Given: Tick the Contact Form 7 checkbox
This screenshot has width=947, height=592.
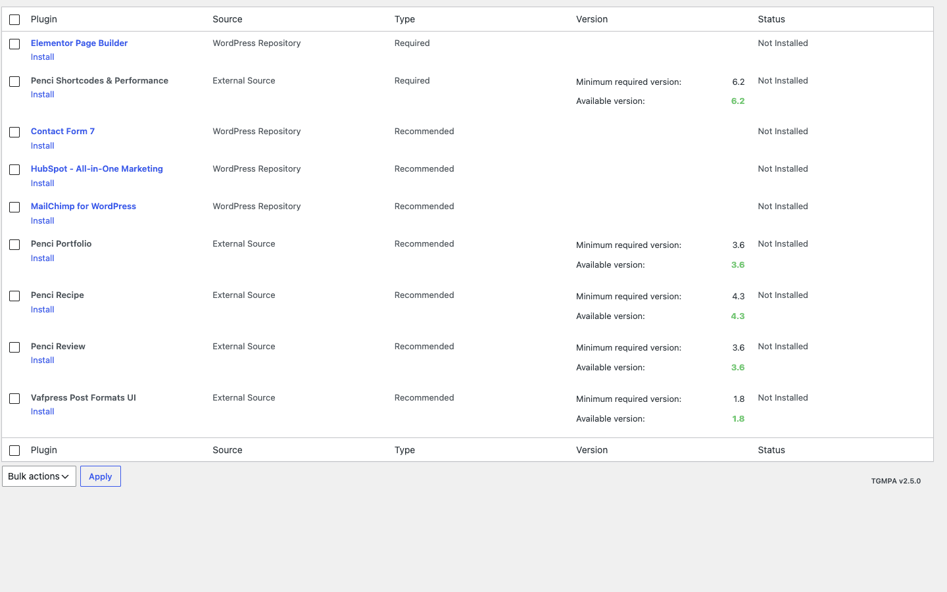Looking at the screenshot, I should (x=14, y=132).
